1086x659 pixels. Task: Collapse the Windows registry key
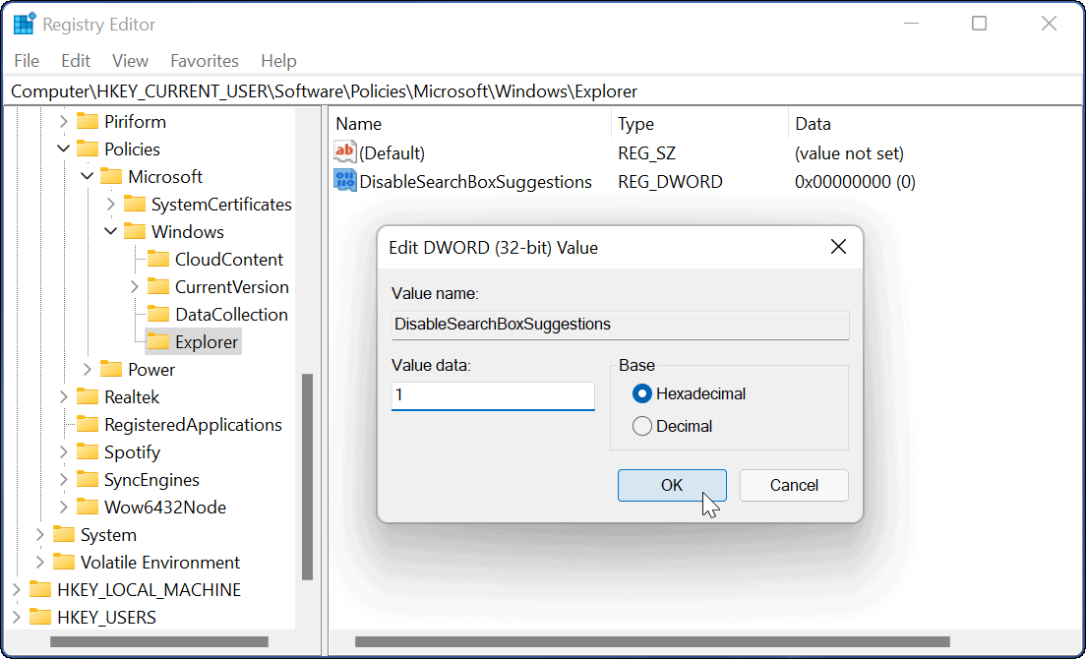(x=110, y=231)
